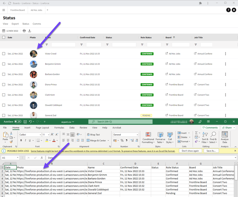Open Annual Conference link for Victor Creed
The image size is (238, 197).
[x=203, y=53]
